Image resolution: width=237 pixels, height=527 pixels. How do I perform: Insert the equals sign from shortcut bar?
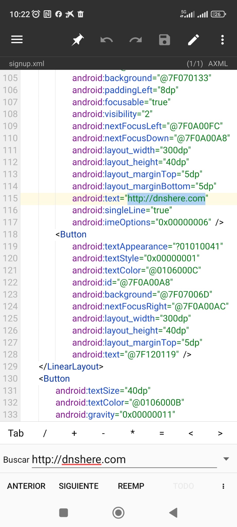pyautogui.click(x=162, y=433)
